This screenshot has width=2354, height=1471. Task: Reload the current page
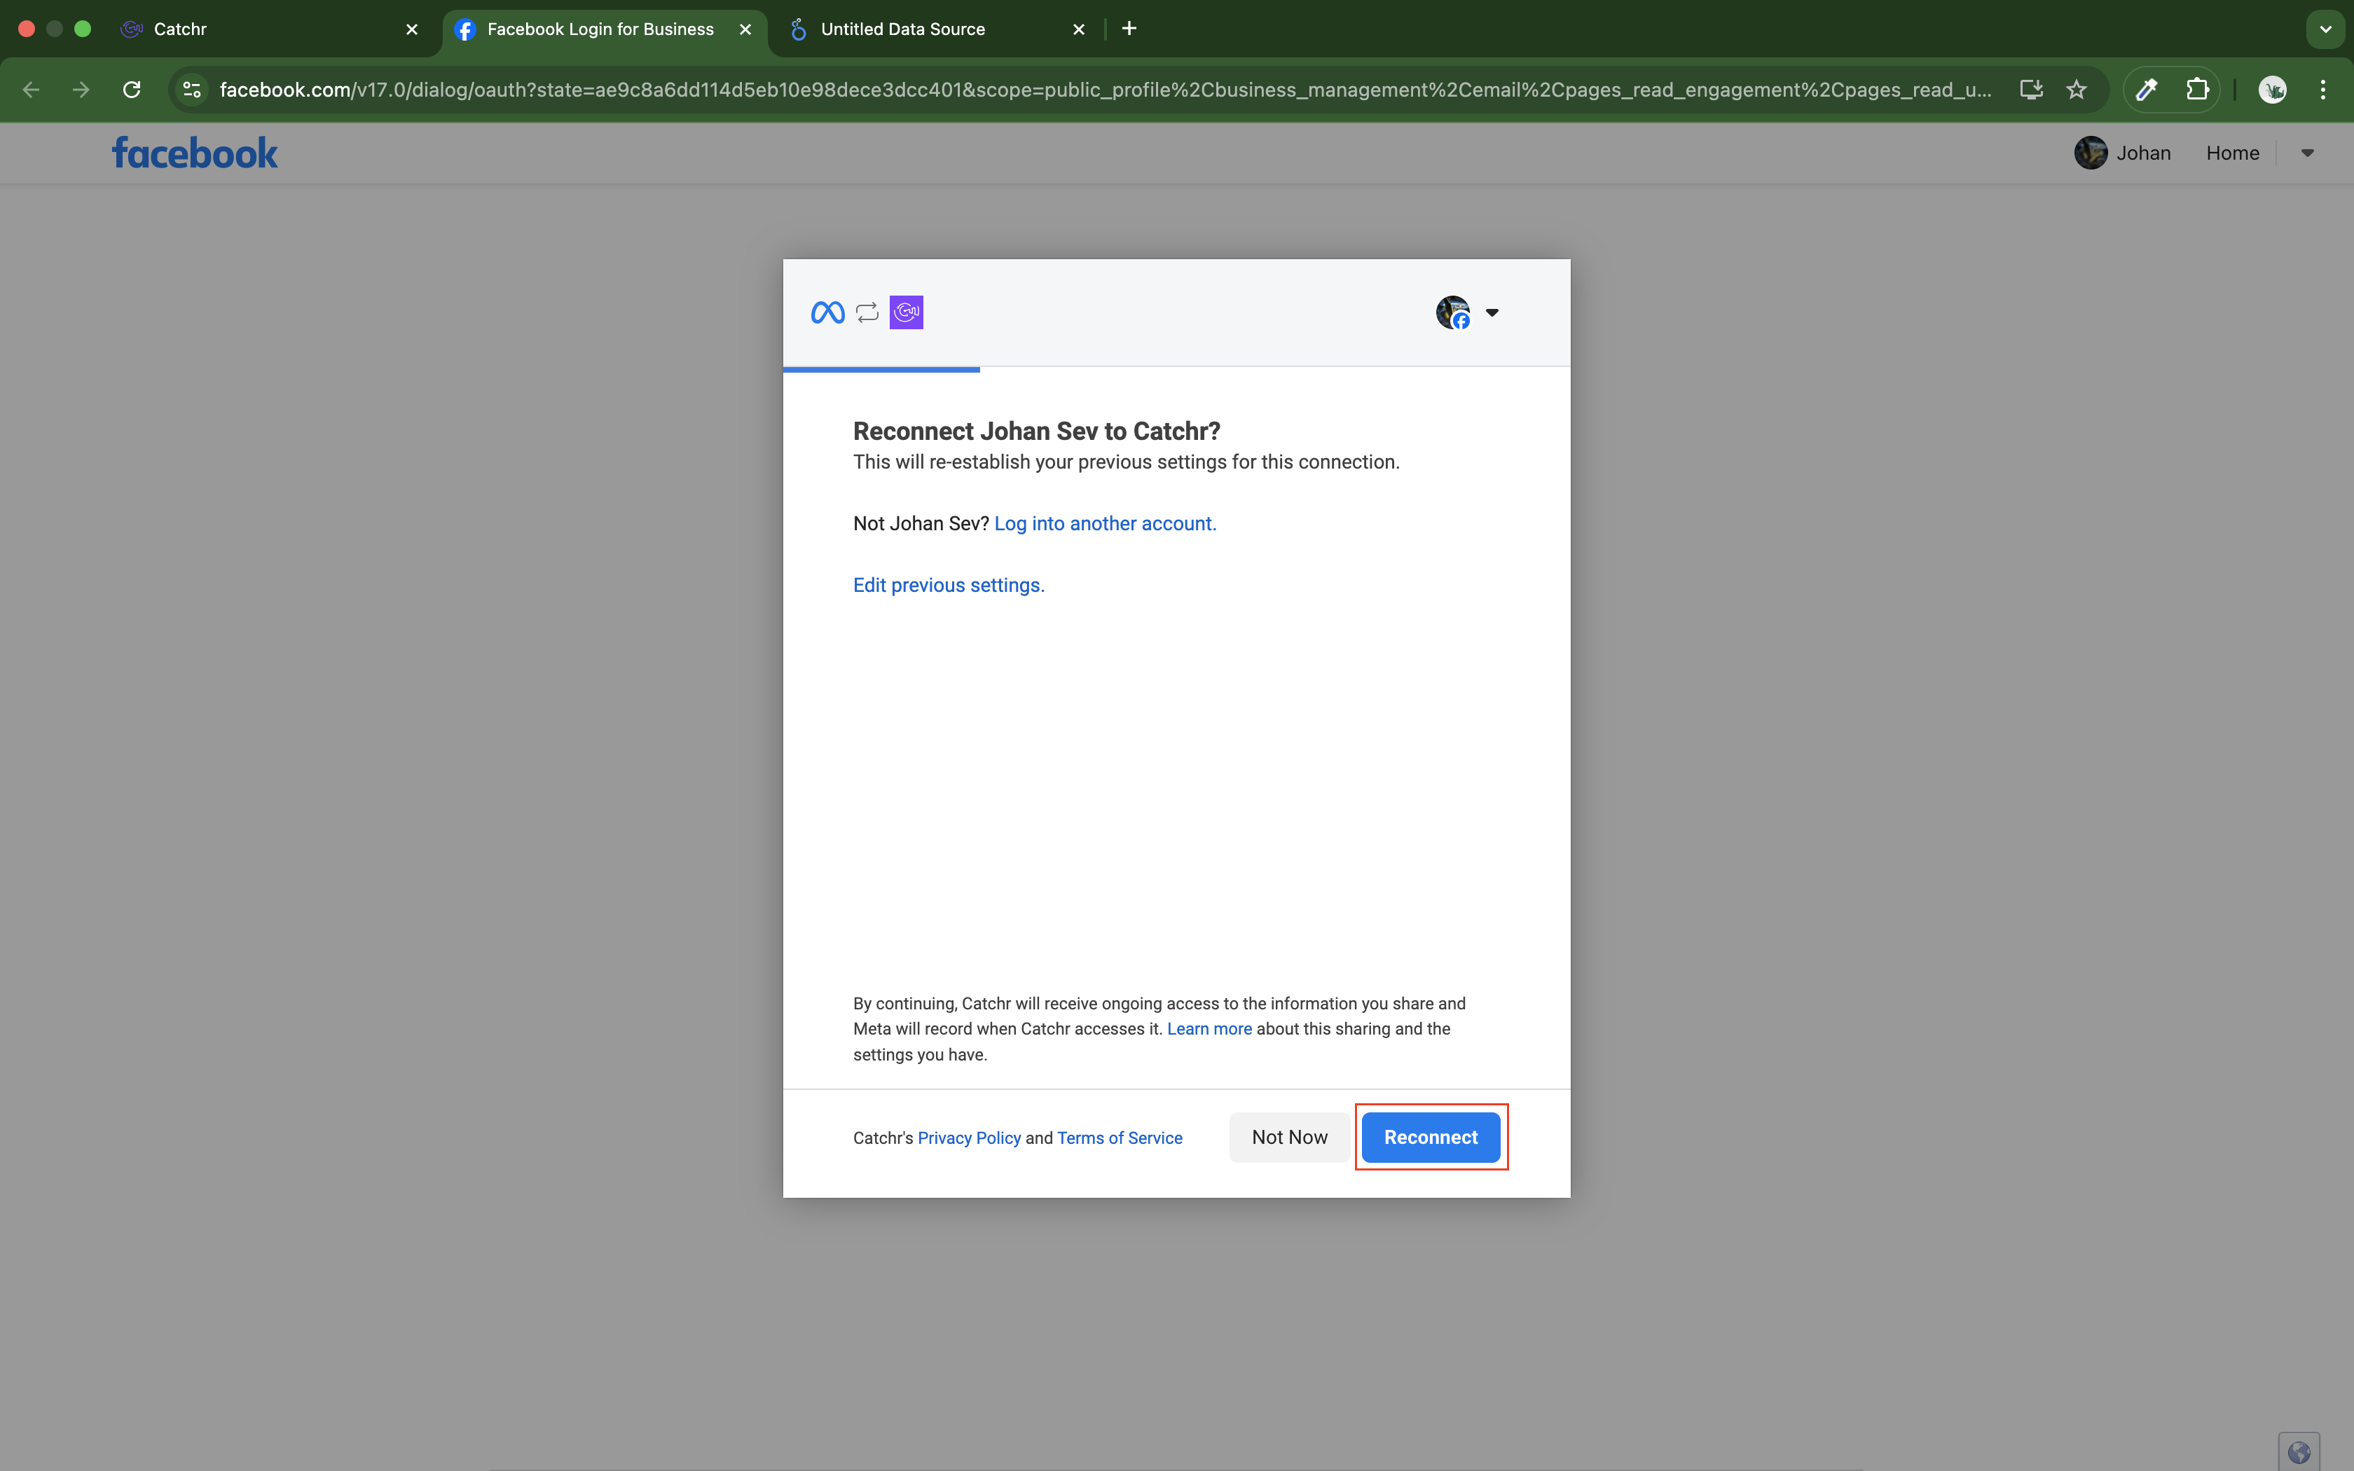tap(131, 90)
